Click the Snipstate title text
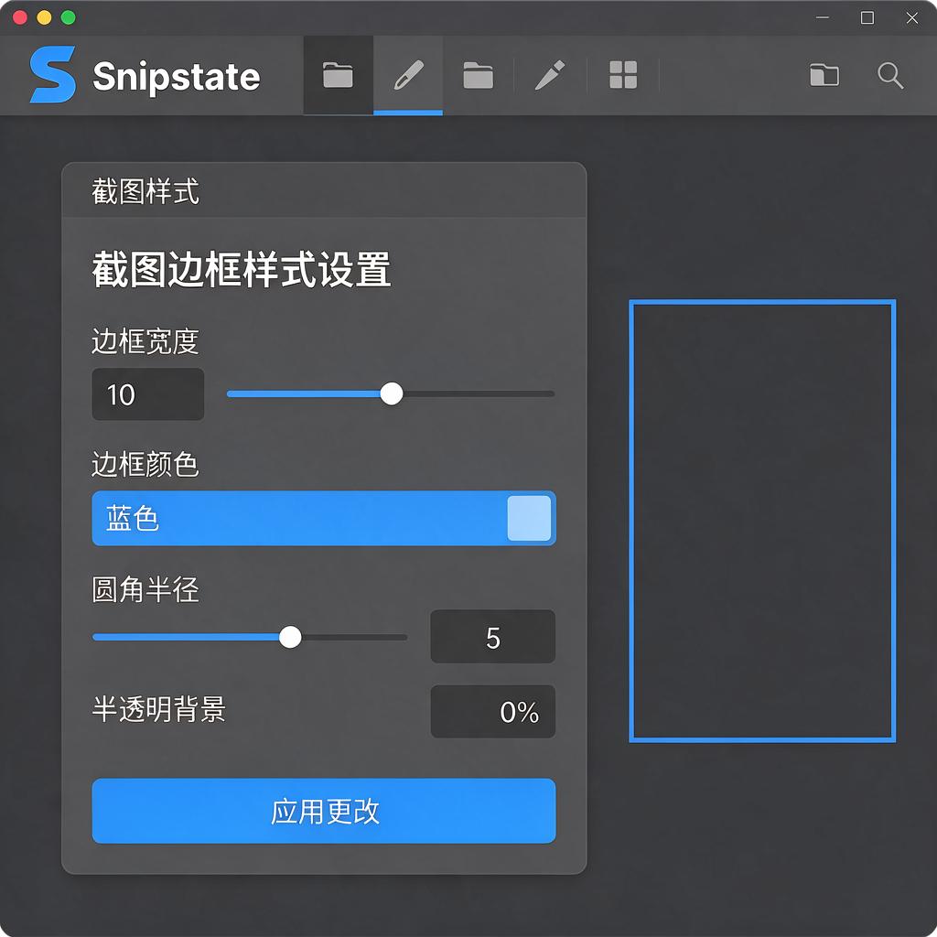The height and width of the screenshot is (937, 937). click(x=177, y=77)
